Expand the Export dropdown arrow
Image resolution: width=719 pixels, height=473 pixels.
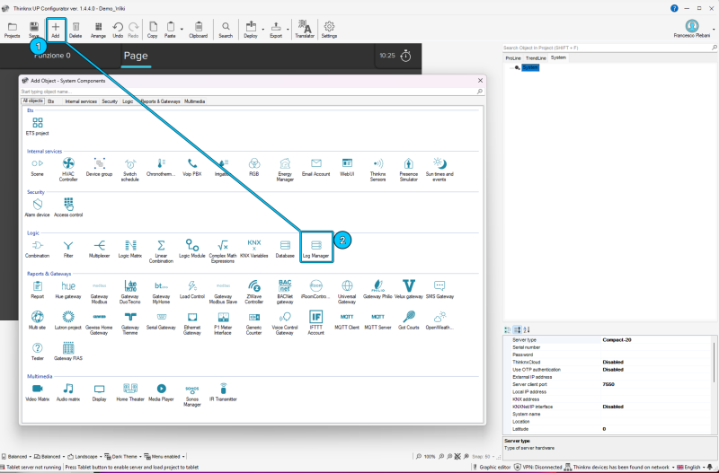point(288,30)
